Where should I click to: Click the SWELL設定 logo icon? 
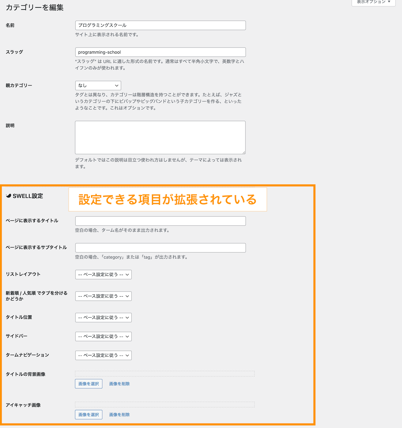9,196
